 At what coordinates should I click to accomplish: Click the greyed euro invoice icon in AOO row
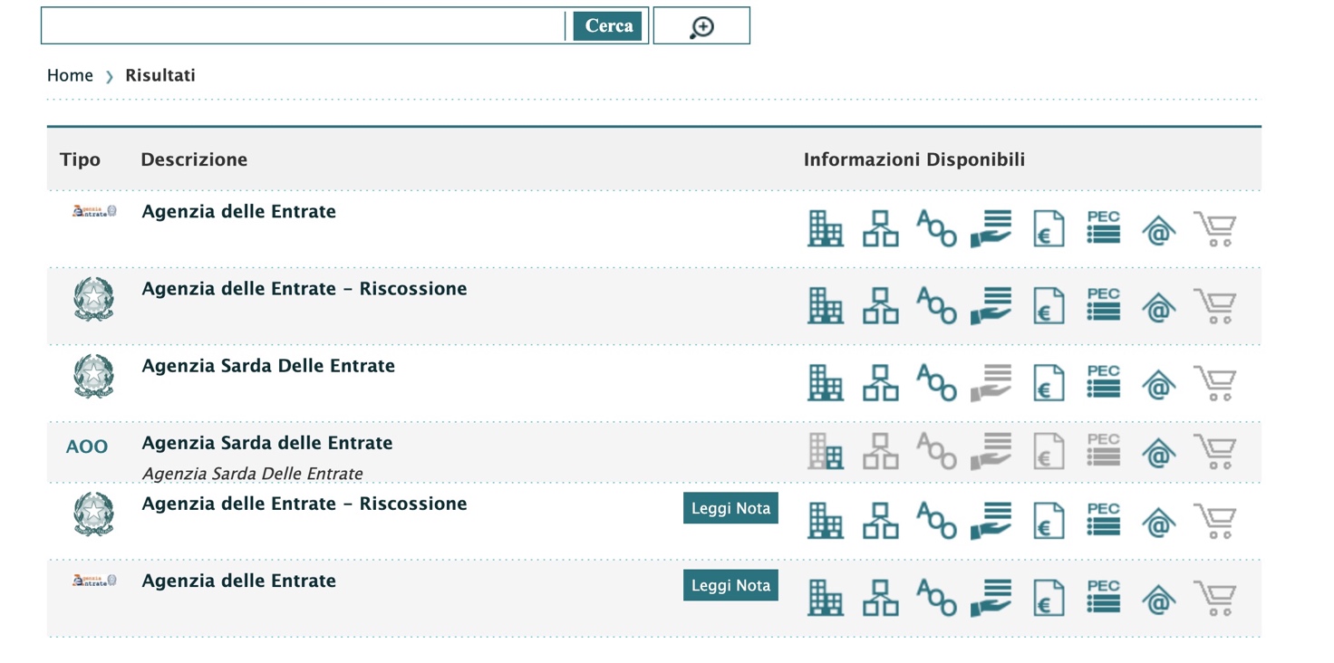(x=1049, y=451)
